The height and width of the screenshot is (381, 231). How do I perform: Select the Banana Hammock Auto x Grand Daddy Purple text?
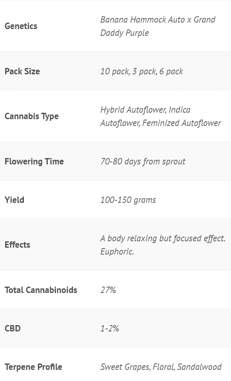158,26
